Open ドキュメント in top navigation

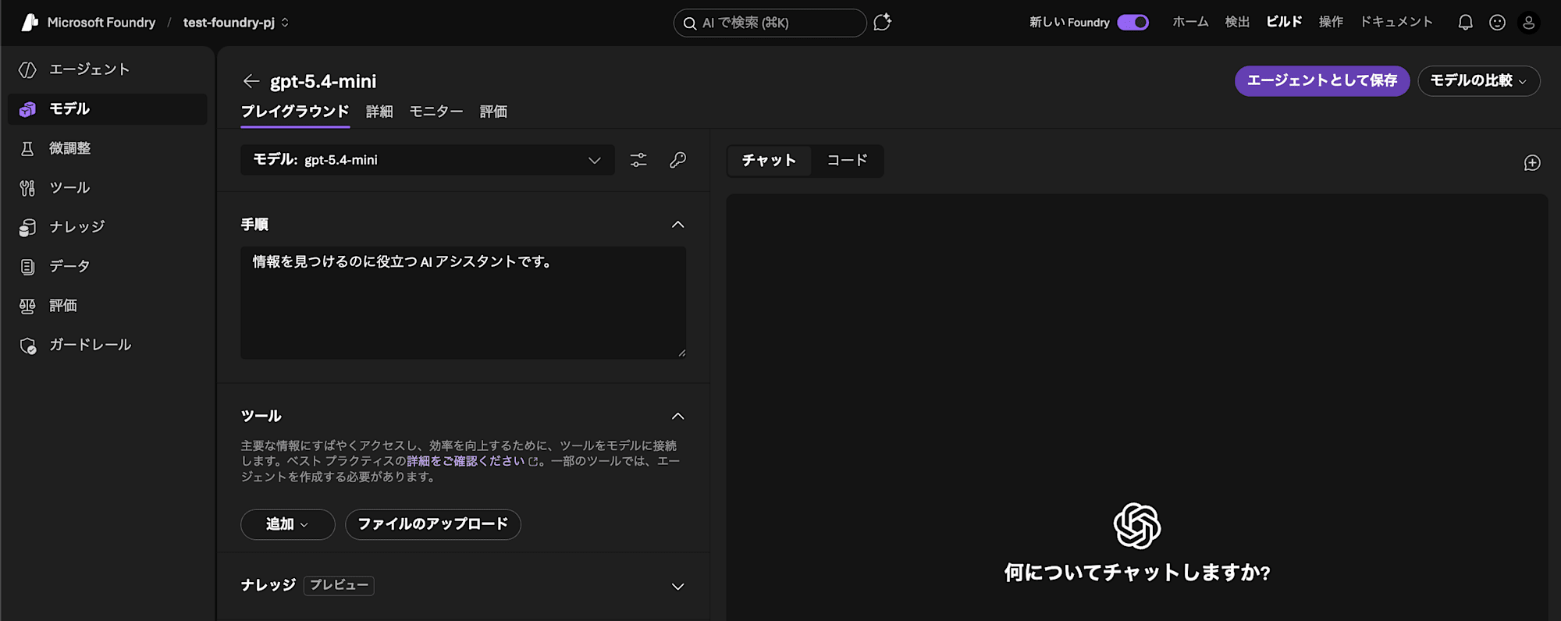click(1396, 22)
